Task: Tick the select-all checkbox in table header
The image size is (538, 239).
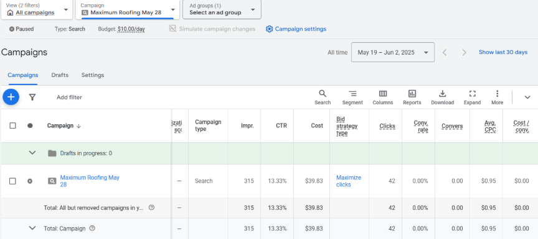Action: point(12,125)
